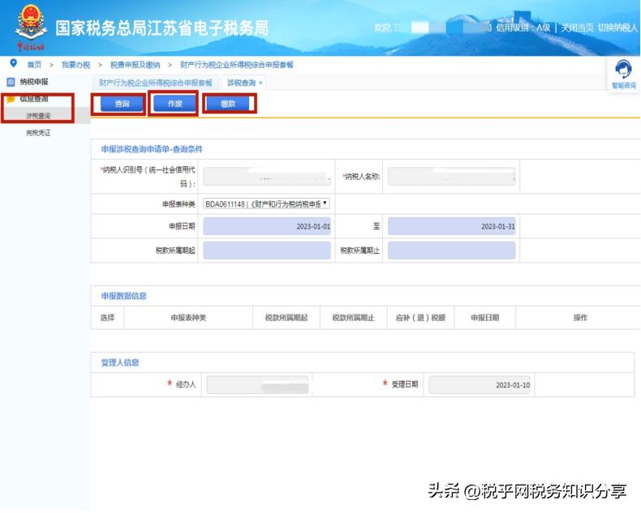The height and width of the screenshot is (513, 641).
Task: Go to 首页 in the breadcrumb
Action: pos(34,65)
